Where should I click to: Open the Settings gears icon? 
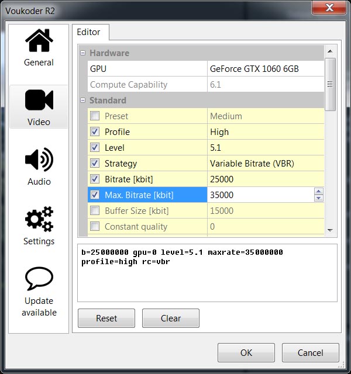[39, 219]
